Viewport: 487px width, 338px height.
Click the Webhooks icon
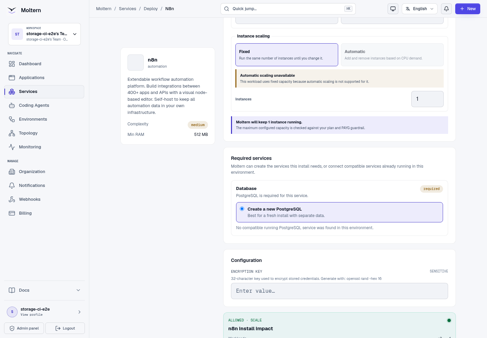coord(12,199)
